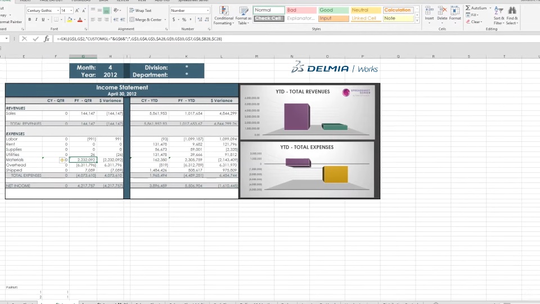Click the AutoSum sigma icon

pos(468,8)
